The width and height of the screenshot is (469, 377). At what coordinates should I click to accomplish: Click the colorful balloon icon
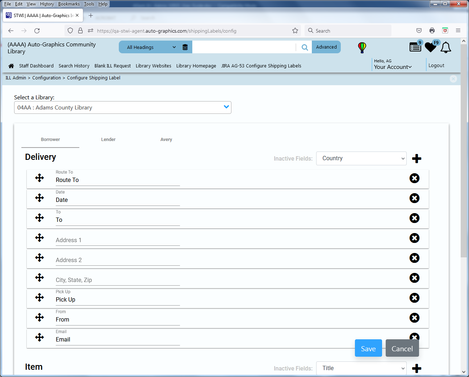(362, 47)
